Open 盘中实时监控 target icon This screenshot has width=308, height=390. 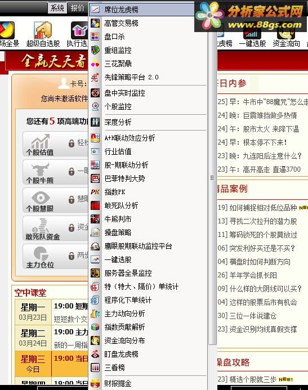pyautogui.click(x=95, y=93)
